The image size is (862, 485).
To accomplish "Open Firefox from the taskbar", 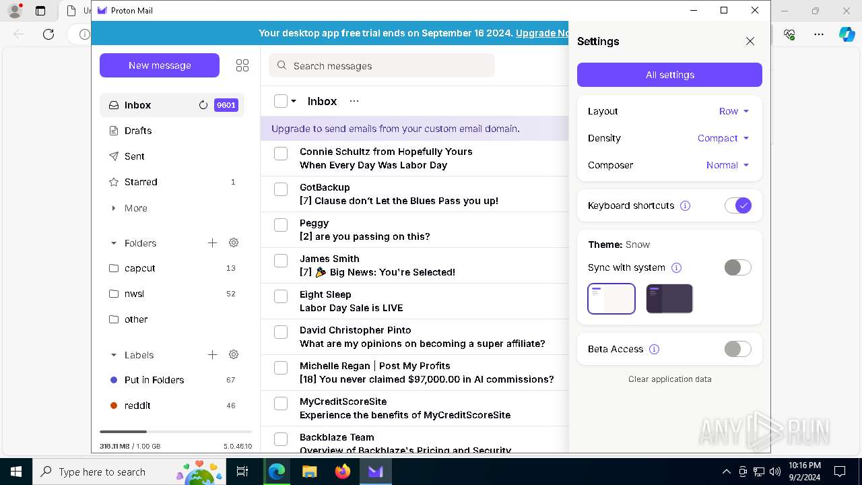I will click(343, 472).
